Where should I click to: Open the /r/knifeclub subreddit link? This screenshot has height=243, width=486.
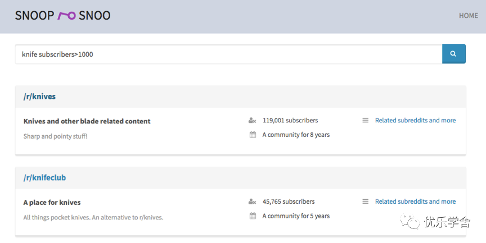point(44,178)
